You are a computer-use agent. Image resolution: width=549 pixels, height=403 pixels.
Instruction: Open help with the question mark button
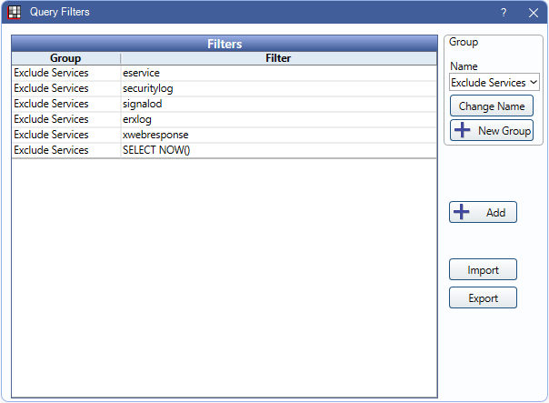[504, 13]
